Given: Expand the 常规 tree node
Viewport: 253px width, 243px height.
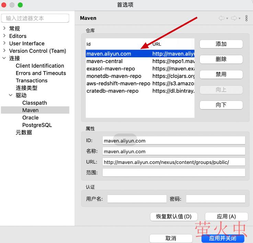Looking at the screenshot, I should (4, 28).
